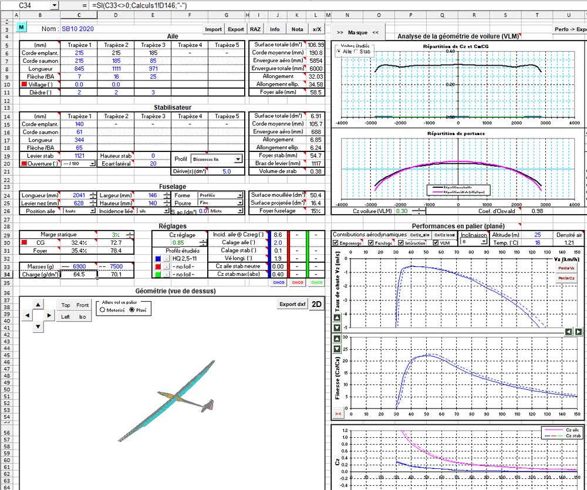The width and height of the screenshot is (587, 490).
Task: Click the Front view button
Action: tap(82, 305)
